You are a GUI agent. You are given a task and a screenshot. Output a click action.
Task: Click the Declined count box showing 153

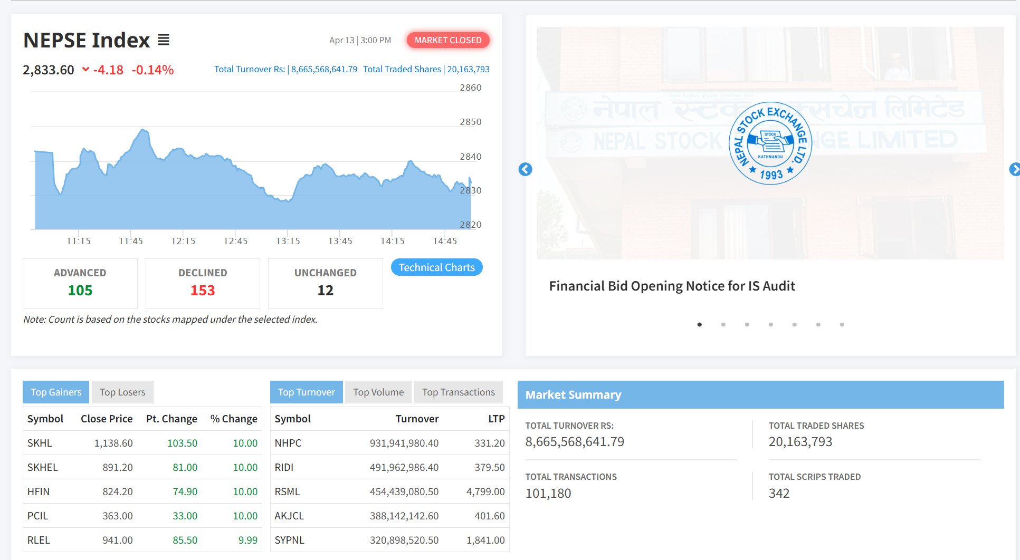(203, 283)
